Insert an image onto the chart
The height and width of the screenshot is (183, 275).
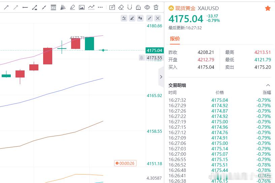click(x=82, y=7)
